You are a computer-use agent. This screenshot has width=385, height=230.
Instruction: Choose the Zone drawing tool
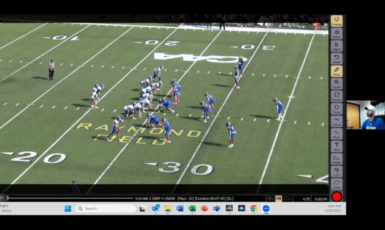tap(336, 184)
